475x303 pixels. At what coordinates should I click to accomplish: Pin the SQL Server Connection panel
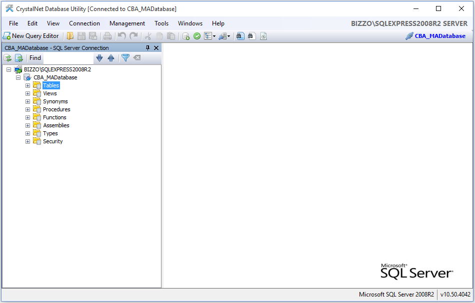(x=148, y=48)
